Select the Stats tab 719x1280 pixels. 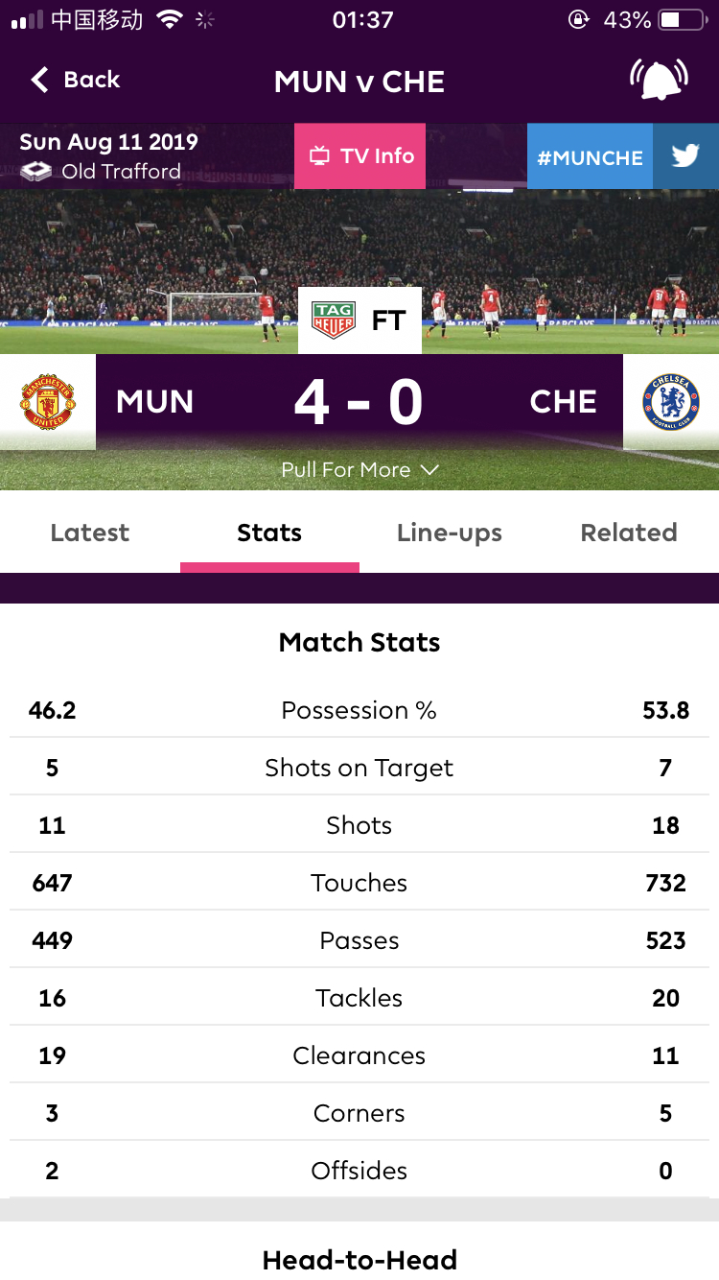(x=269, y=533)
